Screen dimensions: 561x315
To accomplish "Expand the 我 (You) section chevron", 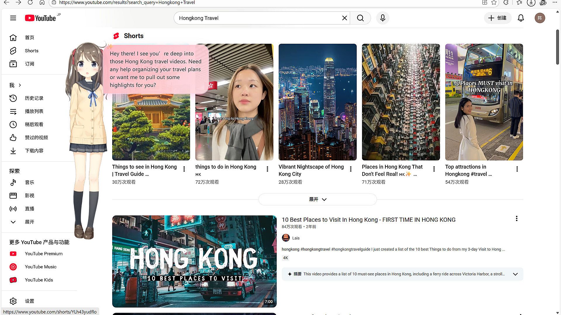I will click(20, 85).
